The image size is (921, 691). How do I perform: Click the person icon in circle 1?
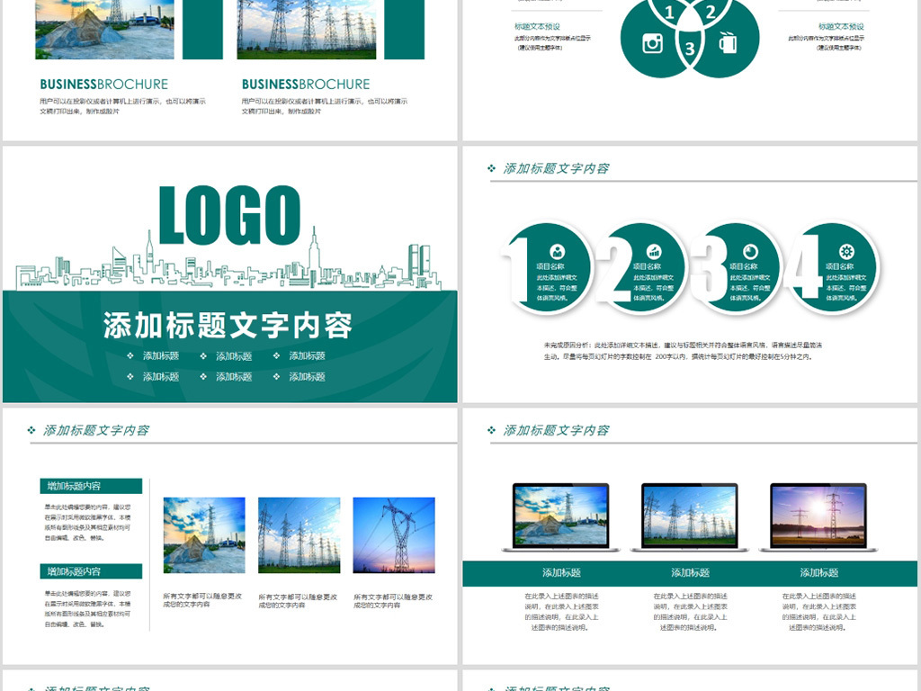pos(558,252)
